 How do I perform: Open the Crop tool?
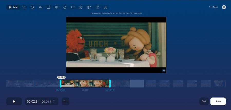24,7
